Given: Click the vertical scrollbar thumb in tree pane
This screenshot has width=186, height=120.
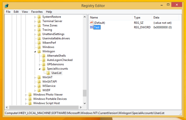Looking at the screenshot, I should [x=85, y=93].
